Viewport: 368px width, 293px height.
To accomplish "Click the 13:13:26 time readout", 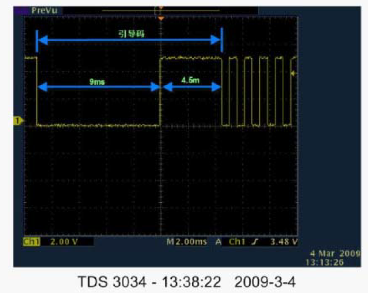I will [325, 262].
